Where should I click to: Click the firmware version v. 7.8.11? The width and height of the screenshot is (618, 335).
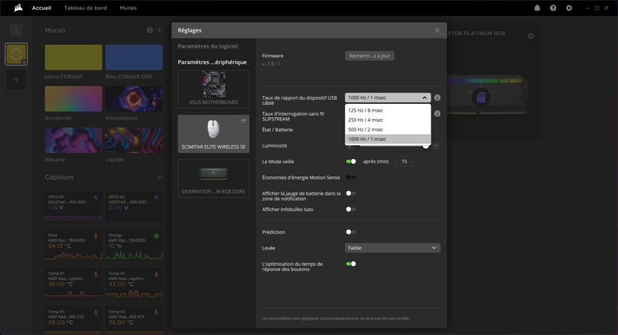(271, 63)
